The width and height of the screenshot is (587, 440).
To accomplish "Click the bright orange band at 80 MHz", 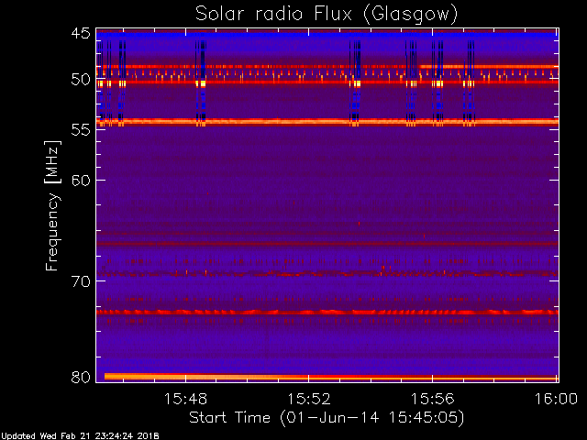I will pyautogui.click(x=331, y=377).
